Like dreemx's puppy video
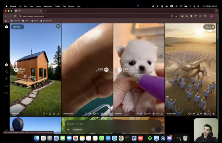This screenshot has width=222, height=143. [137, 113]
